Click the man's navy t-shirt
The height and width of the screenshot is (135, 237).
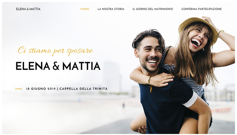tap(163, 104)
